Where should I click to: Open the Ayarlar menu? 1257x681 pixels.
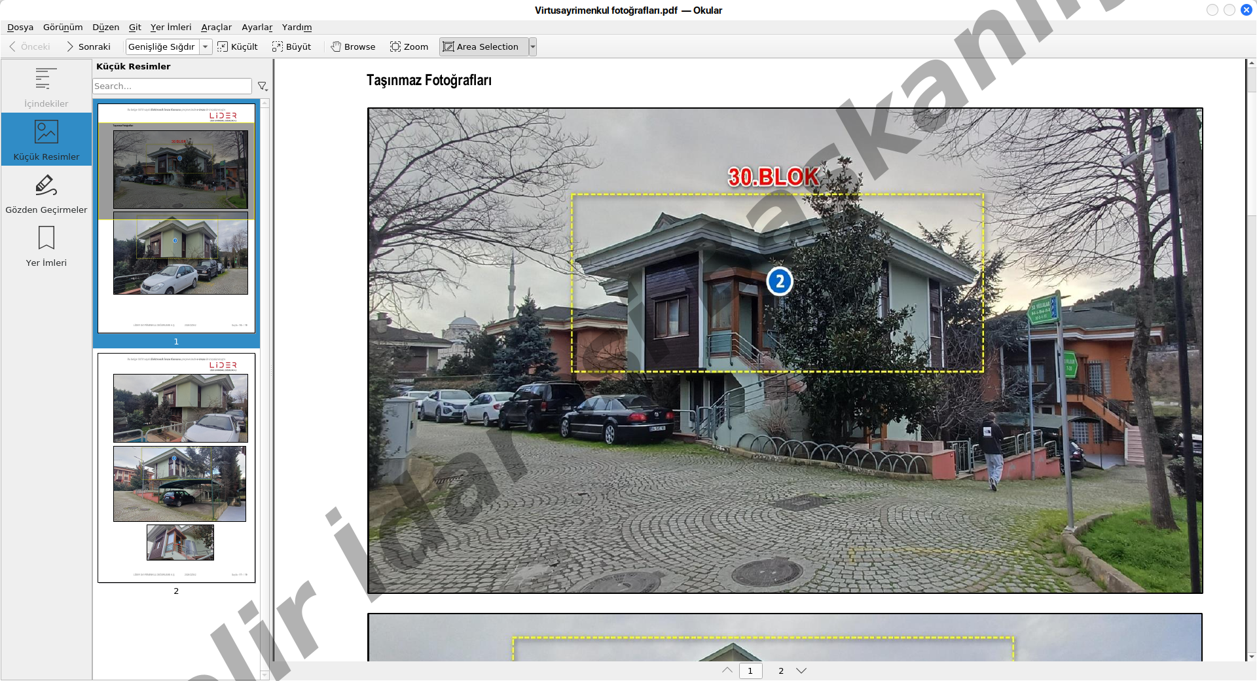[257, 28]
